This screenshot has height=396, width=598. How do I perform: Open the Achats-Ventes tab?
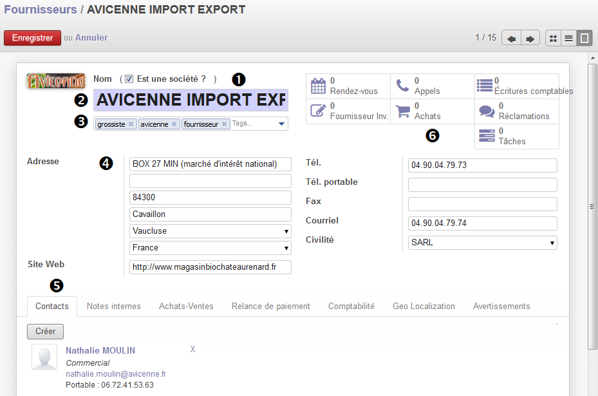[186, 306]
